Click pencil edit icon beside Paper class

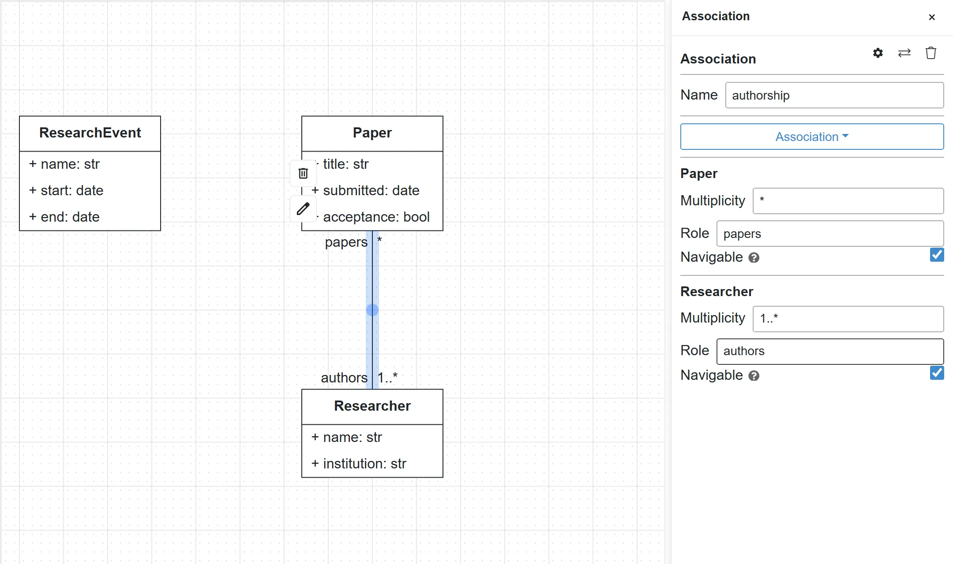tap(303, 209)
